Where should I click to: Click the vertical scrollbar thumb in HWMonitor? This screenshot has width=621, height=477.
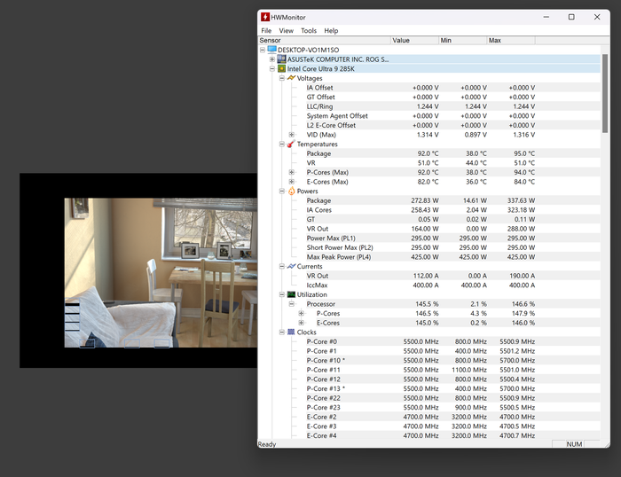click(605, 93)
